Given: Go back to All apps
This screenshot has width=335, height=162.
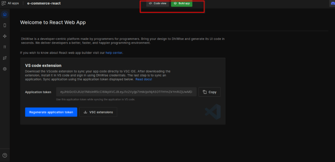Looking at the screenshot, I should 13,3.
